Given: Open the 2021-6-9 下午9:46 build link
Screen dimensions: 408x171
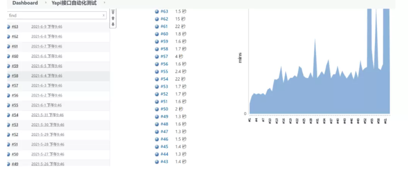Looking at the screenshot, I should 47,27.
